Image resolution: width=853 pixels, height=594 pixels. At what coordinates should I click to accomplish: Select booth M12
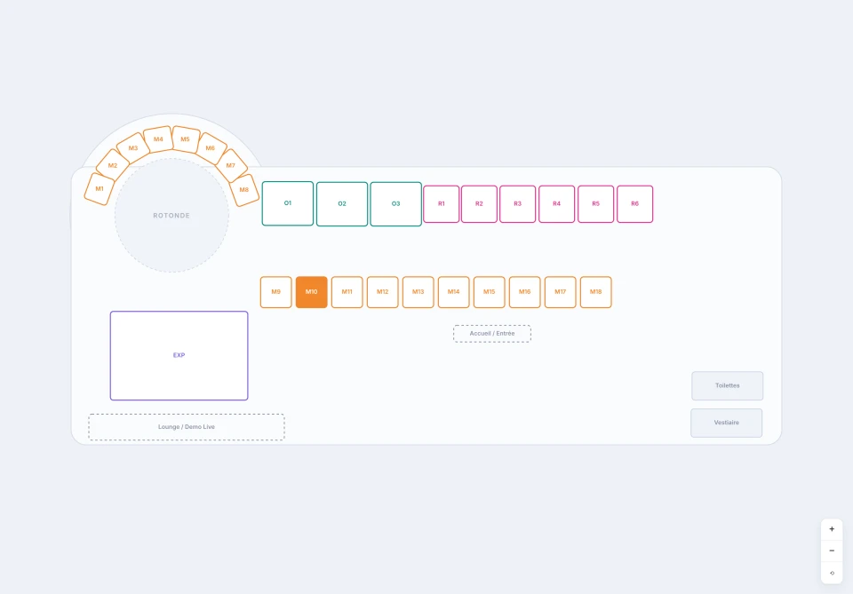(382, 292)
